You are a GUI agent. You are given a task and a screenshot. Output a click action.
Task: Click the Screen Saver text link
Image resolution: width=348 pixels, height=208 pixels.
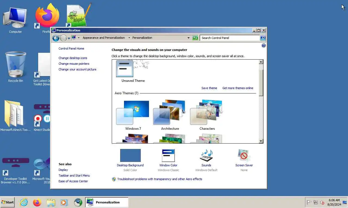point(244,165)
